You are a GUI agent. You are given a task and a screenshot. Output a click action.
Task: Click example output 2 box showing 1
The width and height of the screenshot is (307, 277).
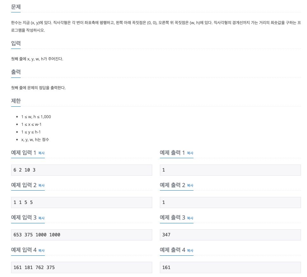[230, 202]
